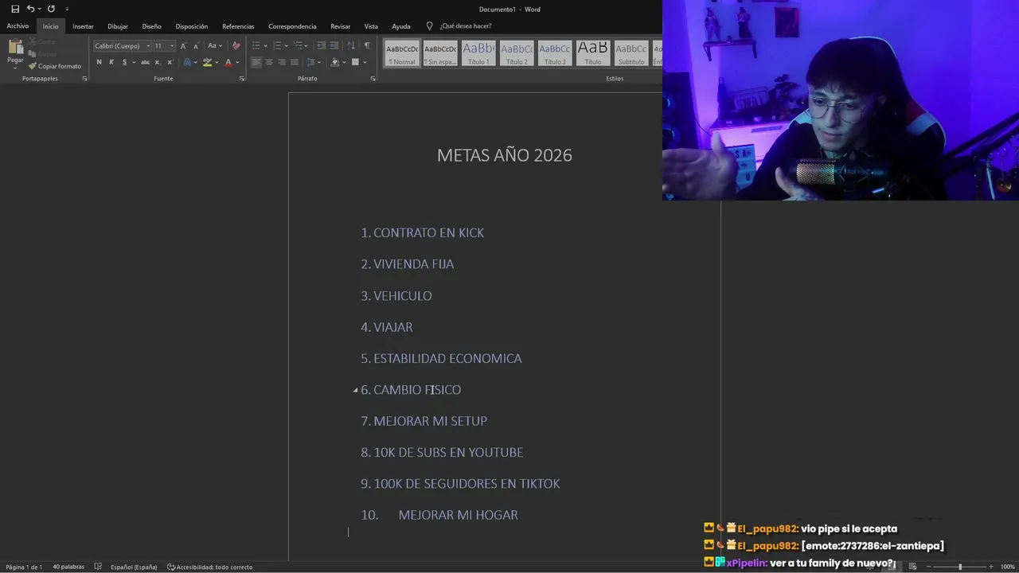Click line spacing icon
This screenshot has width=1019, height=573.
311,62
